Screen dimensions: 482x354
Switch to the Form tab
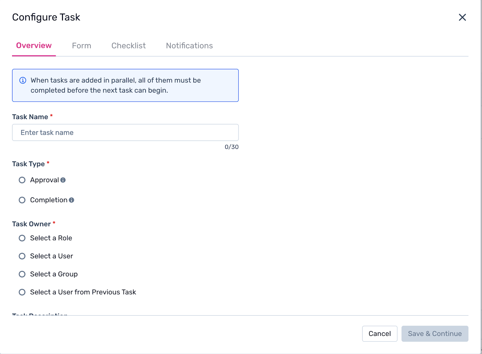click(81, 46)
